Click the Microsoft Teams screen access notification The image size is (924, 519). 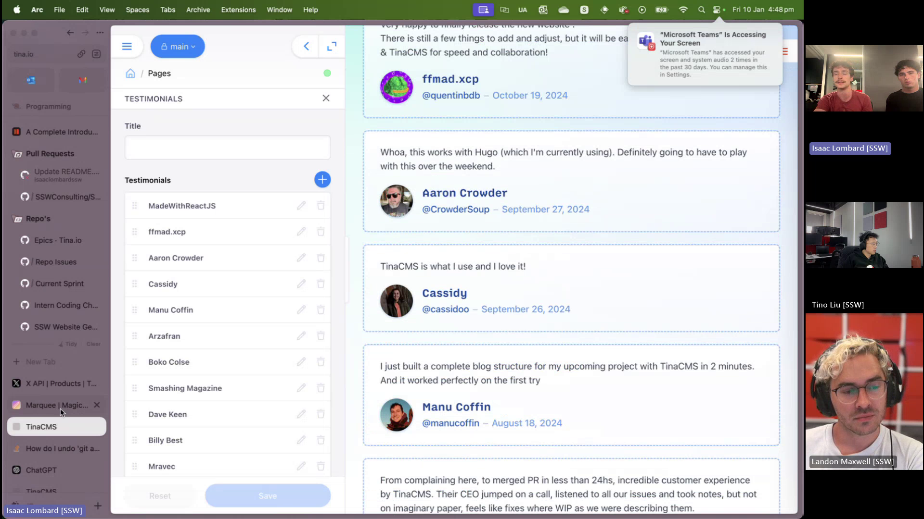point(705,54)
